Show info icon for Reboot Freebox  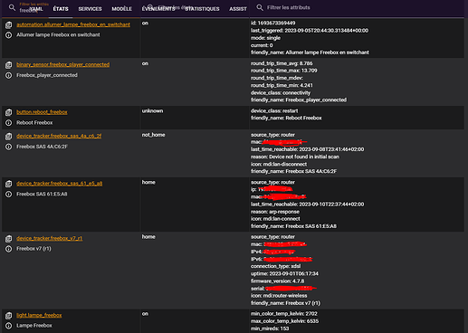pos(8,123)
